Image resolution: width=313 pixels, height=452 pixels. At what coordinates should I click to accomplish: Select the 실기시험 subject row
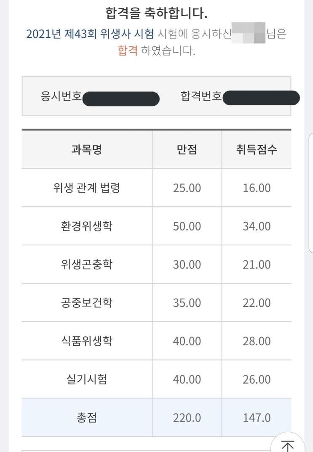tap(87, 379)
